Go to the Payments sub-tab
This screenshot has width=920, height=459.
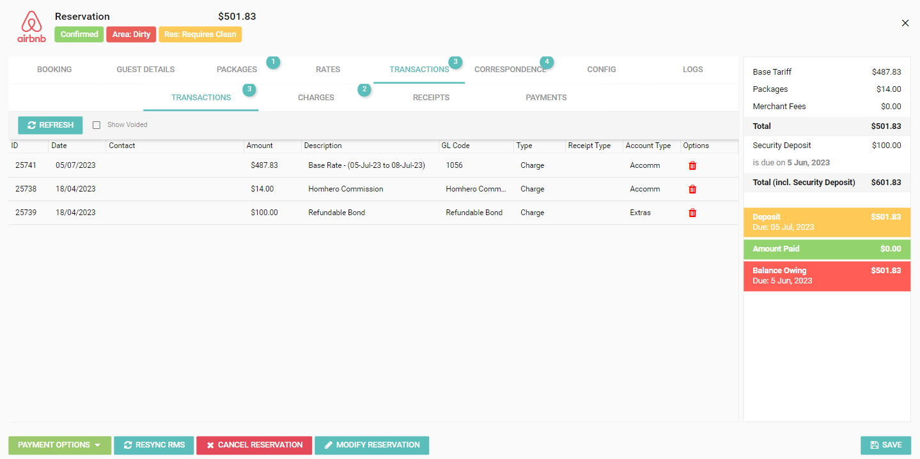click(x=546, y=98)
